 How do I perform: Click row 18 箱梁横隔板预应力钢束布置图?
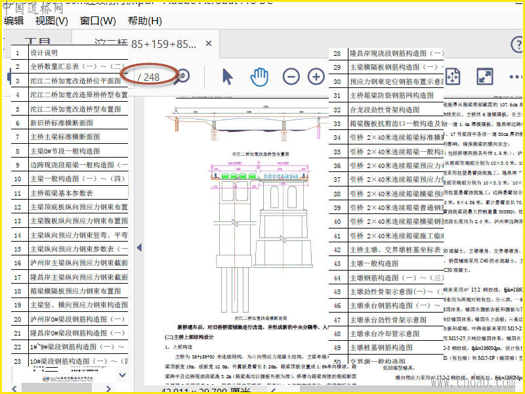[70, 291]
